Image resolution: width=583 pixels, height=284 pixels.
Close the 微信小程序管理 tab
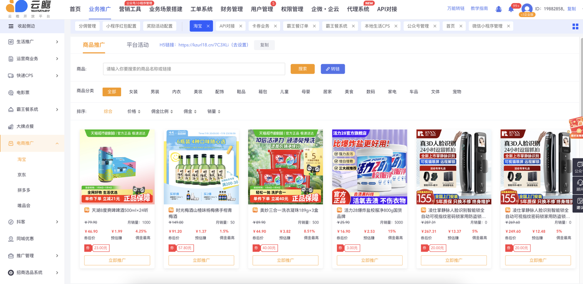point(508,26)
